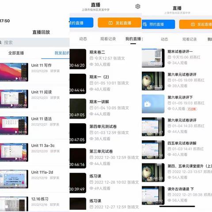
Task: Click the 44人观看 count under 第三单元试卷
Action: [102, 163]
